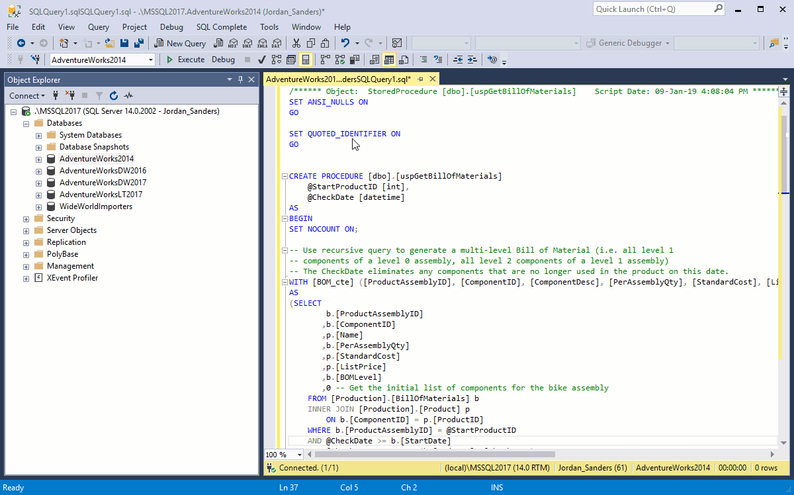Click in the Quick Launch search box
The height and width of the screenshot is (495, 794).
652,9
